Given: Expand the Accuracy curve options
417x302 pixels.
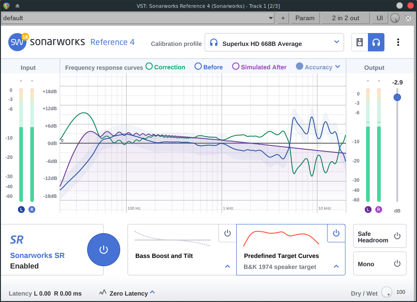Looking at the screenshot, I should pyautogui.click(x=338, y=67).
